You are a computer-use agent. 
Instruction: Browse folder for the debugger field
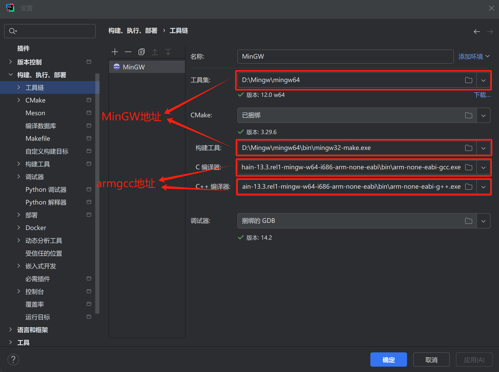pos(468,221)
